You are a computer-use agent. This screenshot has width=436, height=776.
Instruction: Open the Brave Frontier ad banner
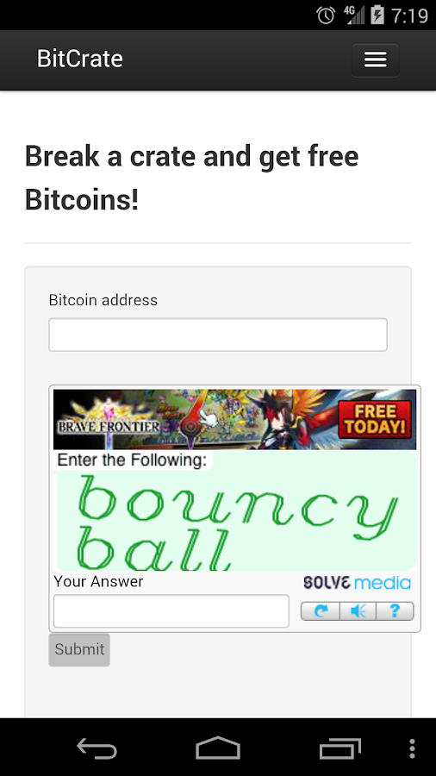click(234, 419)
